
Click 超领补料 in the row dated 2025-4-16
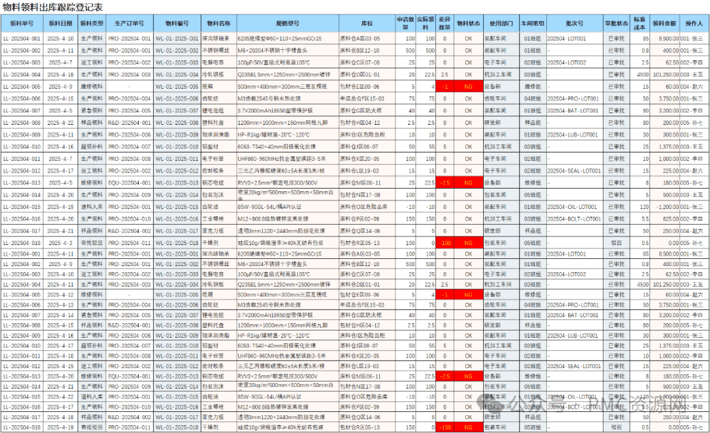click(92, 147)
